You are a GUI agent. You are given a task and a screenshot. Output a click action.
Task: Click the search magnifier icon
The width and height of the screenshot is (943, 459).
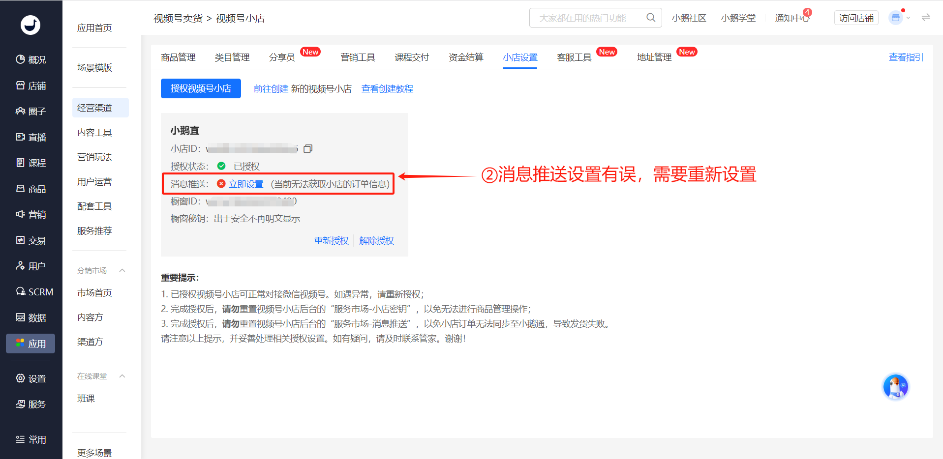[651, 18]
